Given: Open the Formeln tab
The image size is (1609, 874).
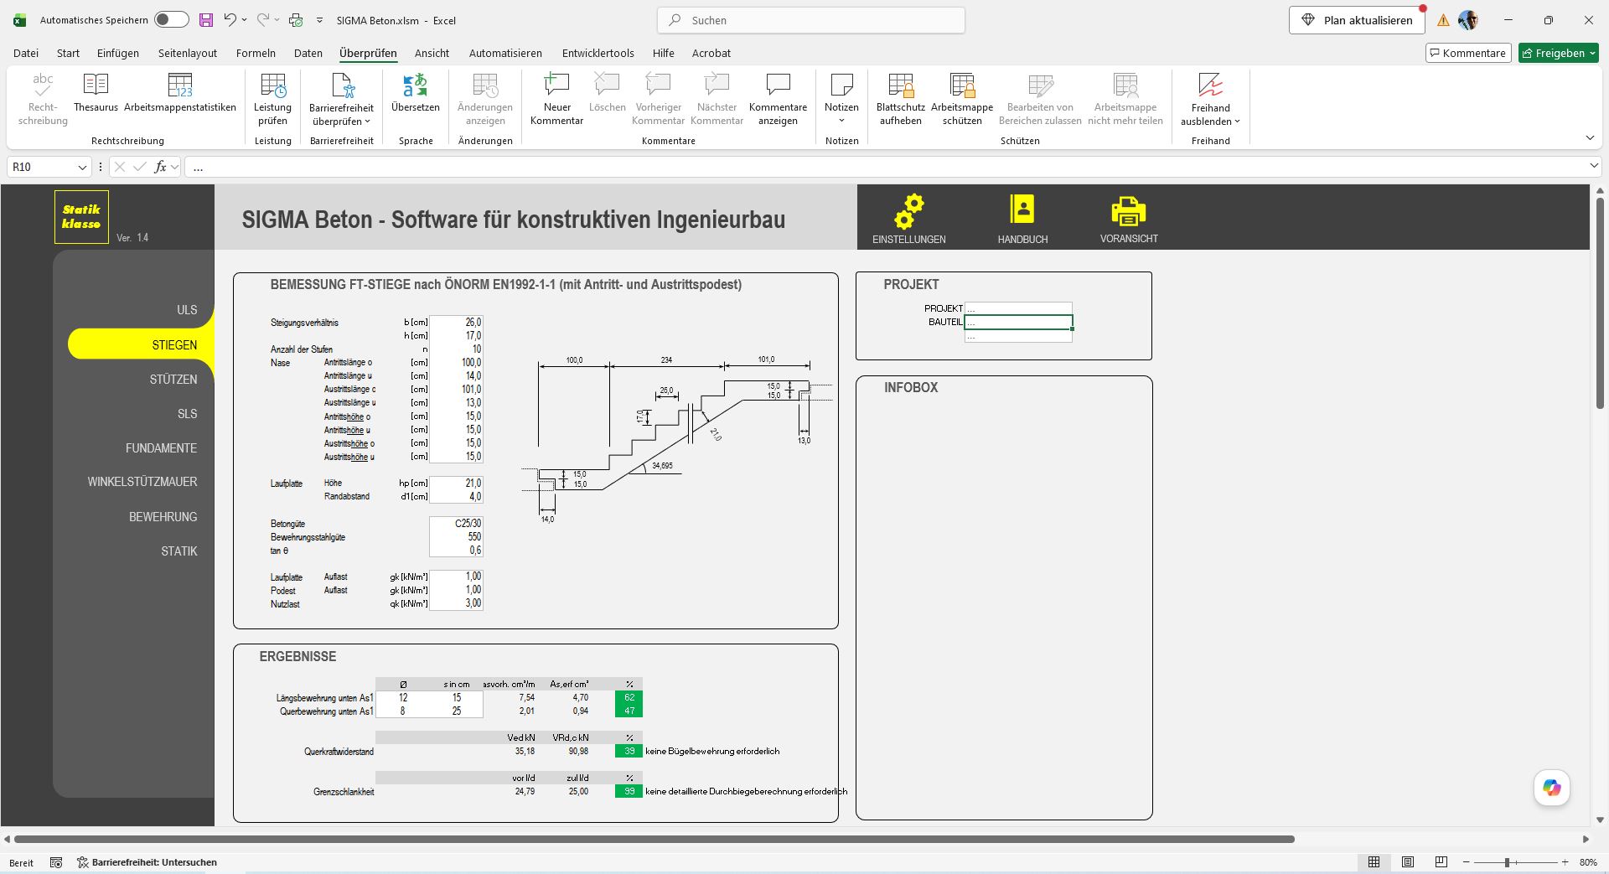Looking at the screenshot, I should [256, 53].
